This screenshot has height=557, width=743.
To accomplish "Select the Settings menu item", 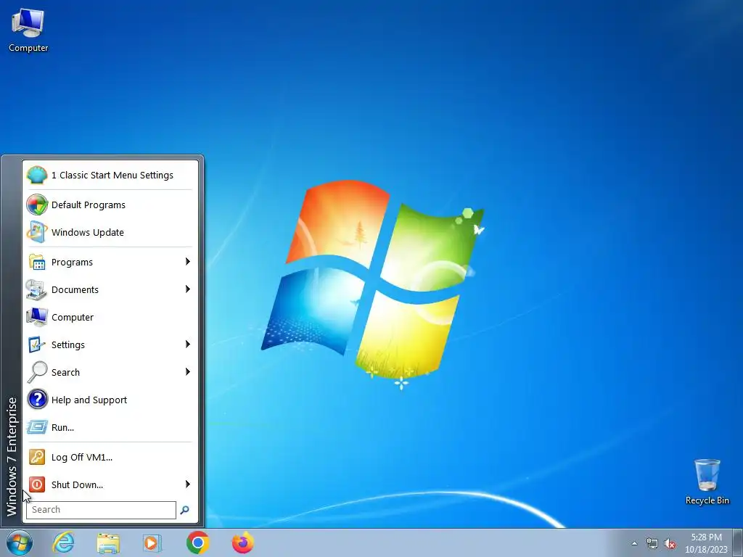I will pyautogui.click(x=110, y=344).
